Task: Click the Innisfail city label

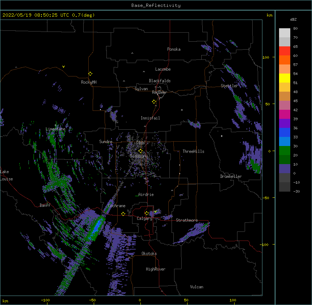Action: 150,118
